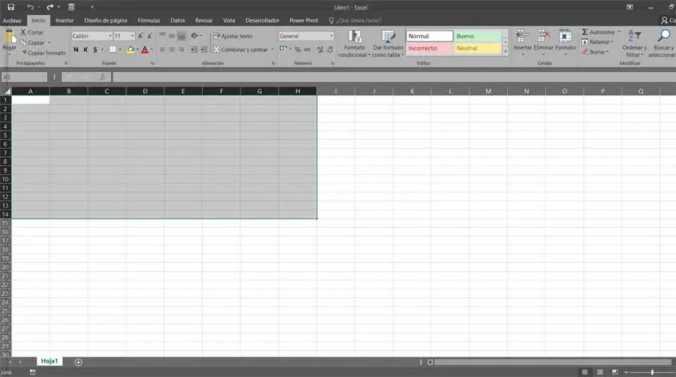Click the zoom slider handle
The image size is (676, 377).
[652, 372]
